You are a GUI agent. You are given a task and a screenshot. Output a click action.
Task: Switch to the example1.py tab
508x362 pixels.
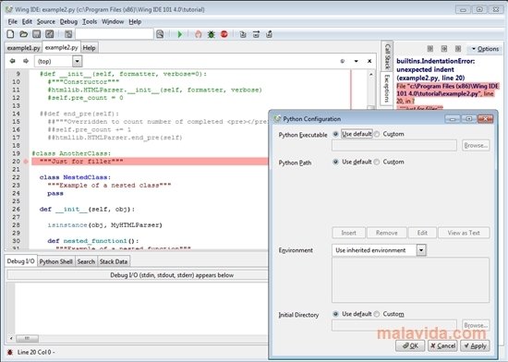(x=23, y=48)
